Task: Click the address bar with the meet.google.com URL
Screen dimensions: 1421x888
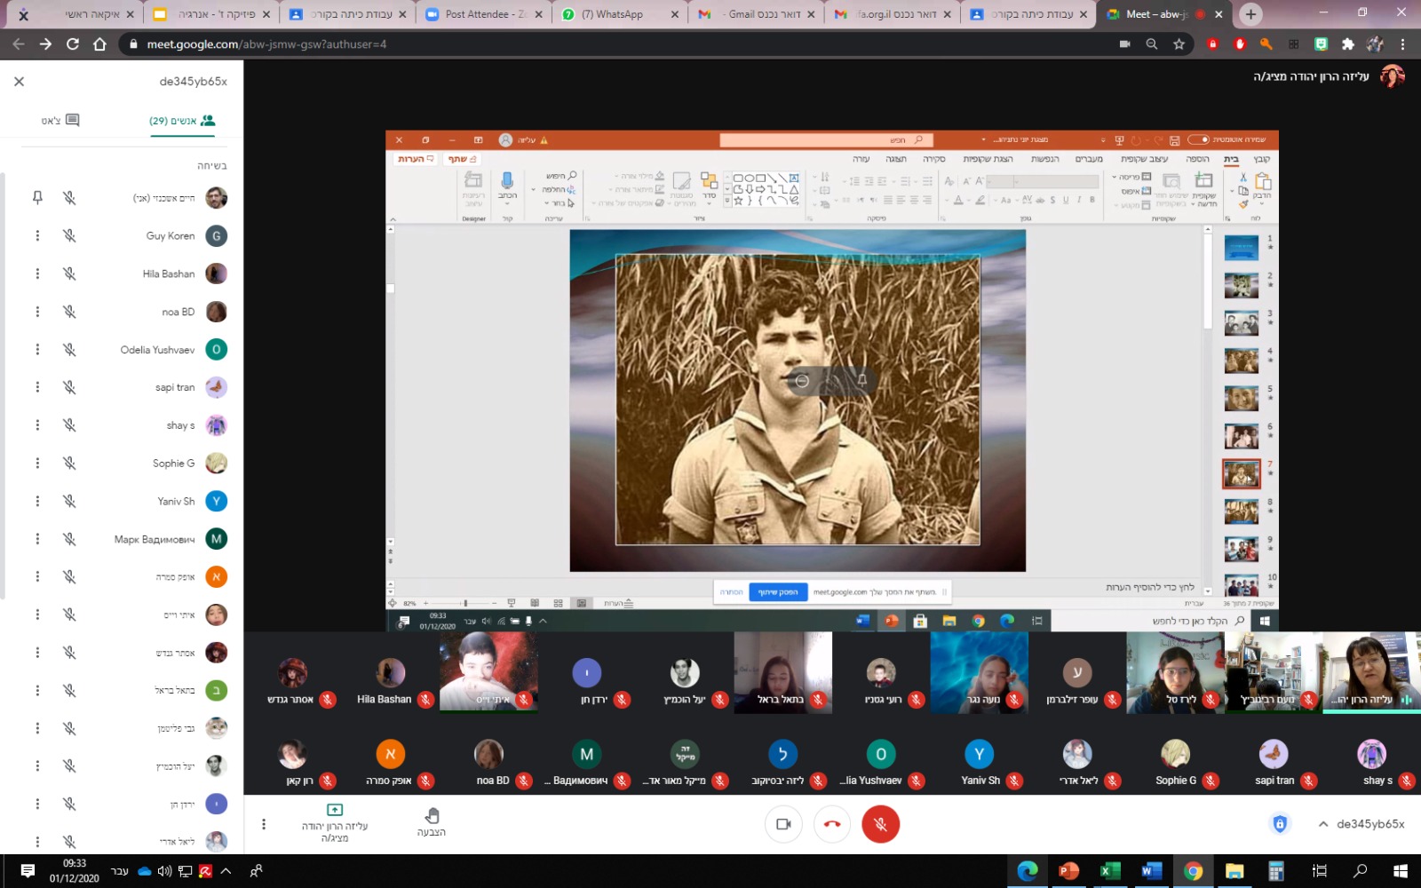Action: [622, 44]
